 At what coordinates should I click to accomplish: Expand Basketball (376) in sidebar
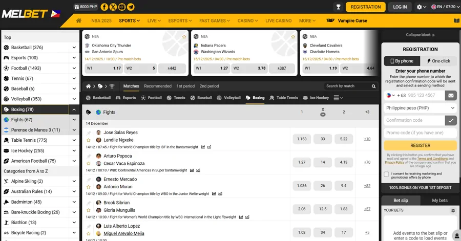(74, 47)
